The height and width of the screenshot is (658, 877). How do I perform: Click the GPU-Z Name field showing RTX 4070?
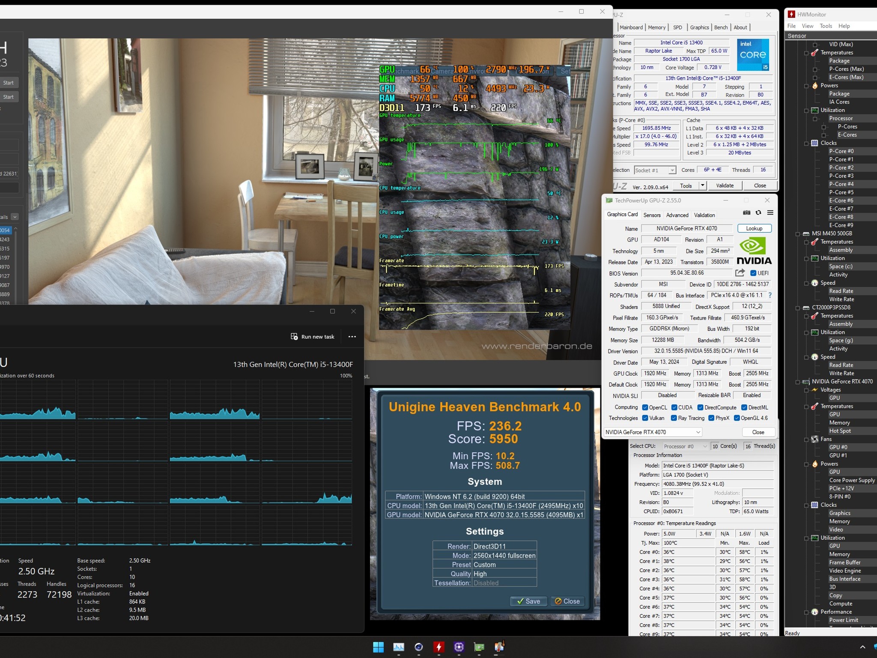(687, 228)
